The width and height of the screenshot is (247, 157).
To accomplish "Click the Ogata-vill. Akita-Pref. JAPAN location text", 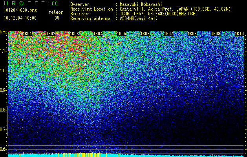I will pyautogui.click(x=175, y=9).
